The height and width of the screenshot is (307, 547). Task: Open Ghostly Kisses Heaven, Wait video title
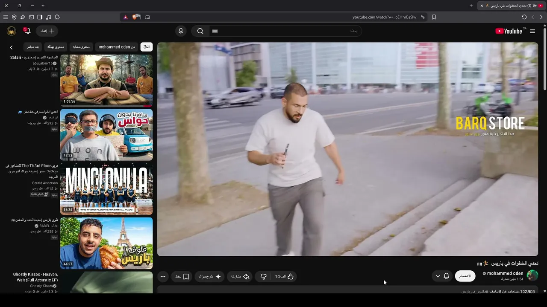coord(35,277)
